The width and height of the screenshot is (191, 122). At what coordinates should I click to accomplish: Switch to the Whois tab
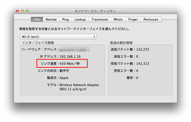118,19
